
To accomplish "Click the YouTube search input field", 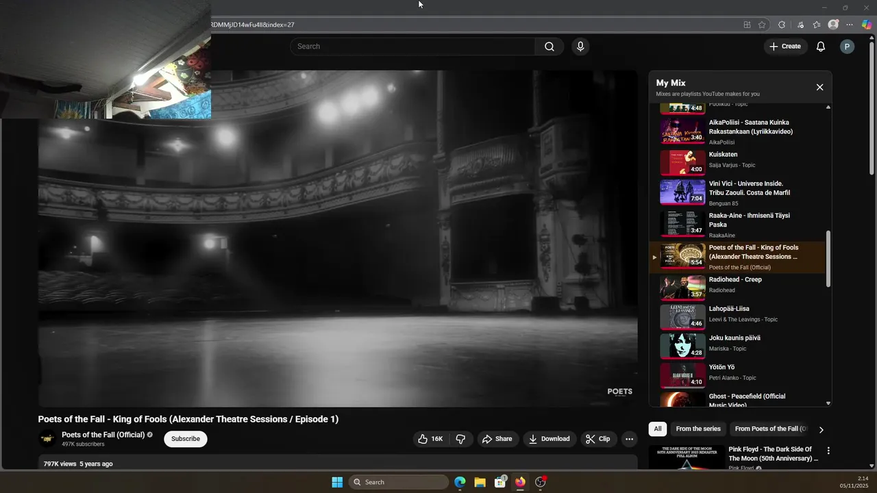I will [x=412, y=47].
